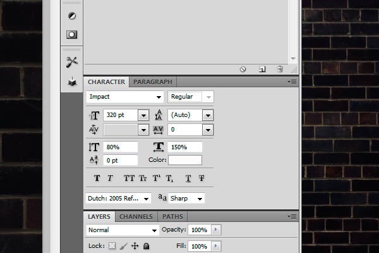Viewport: 379px width, 253px height.
Task: Expand the anti-aliasing Sharp dropdown
Action: click(200, 199)
